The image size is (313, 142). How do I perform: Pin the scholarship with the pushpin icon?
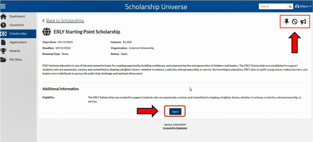(x=287, y=21)
